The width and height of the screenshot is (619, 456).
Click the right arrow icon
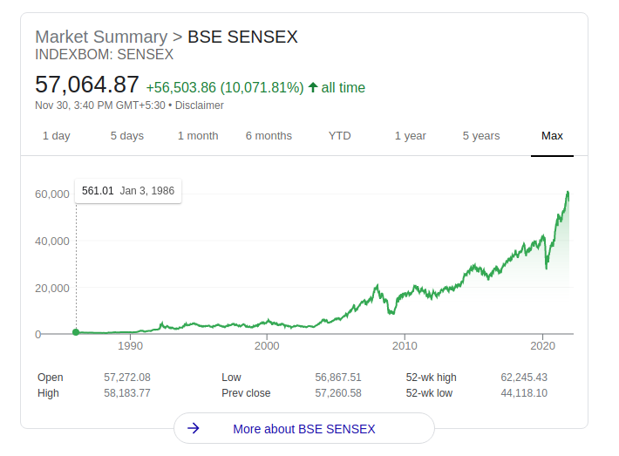click(194, 429)
